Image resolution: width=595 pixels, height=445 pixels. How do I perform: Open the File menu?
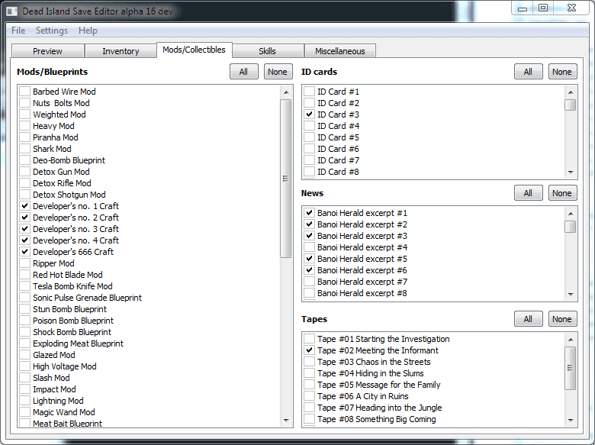tap(18, 31)
